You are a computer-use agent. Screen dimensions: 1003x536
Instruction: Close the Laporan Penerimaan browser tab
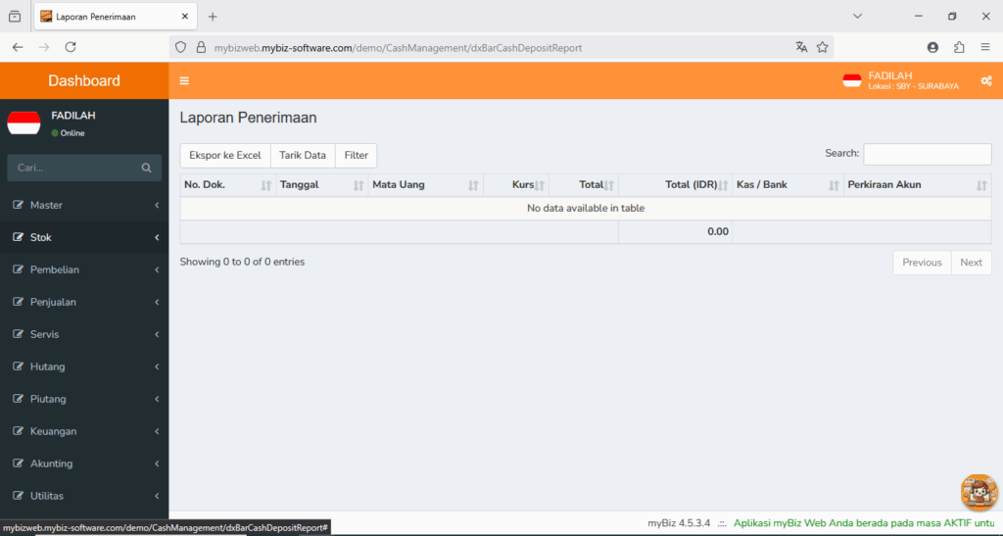pos(185,17)
